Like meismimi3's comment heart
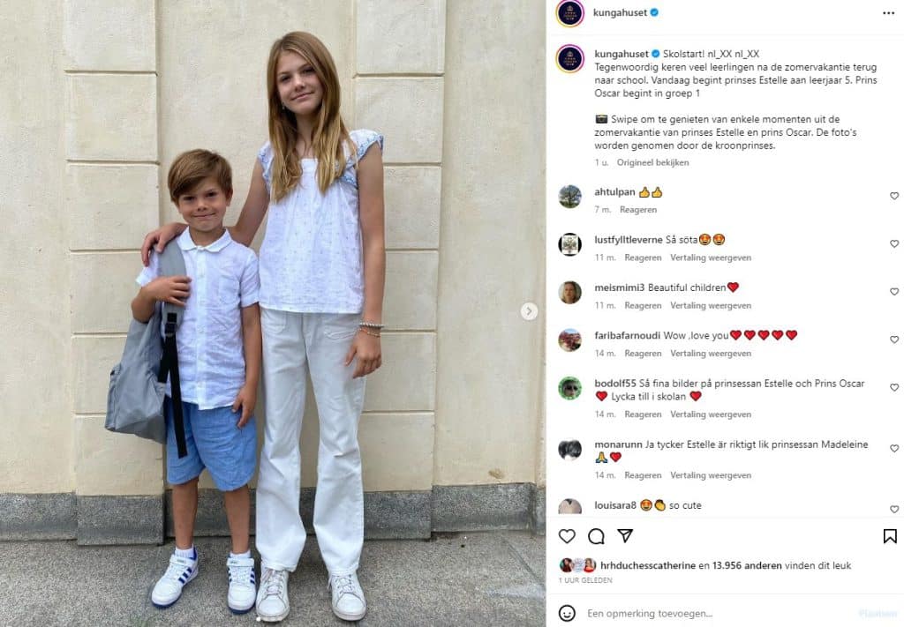The width and height of the screenshot is (904, 627). (894, 291)
